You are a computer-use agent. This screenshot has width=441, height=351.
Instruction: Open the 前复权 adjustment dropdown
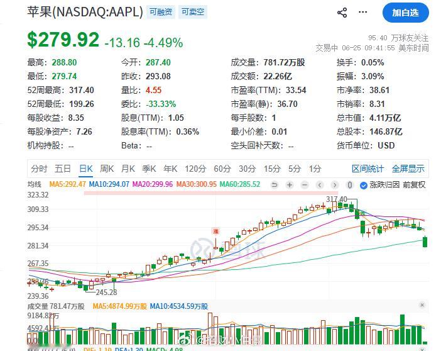click(414, 185)
